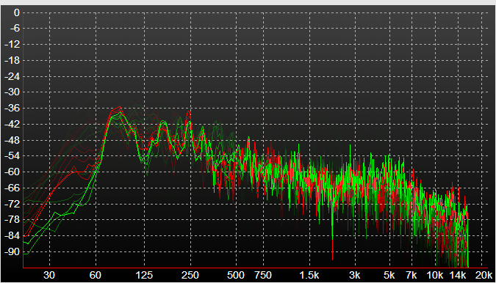The image size is (496, 283).
Task: Click the -60 dB axis label
Action: coord(12,172)
